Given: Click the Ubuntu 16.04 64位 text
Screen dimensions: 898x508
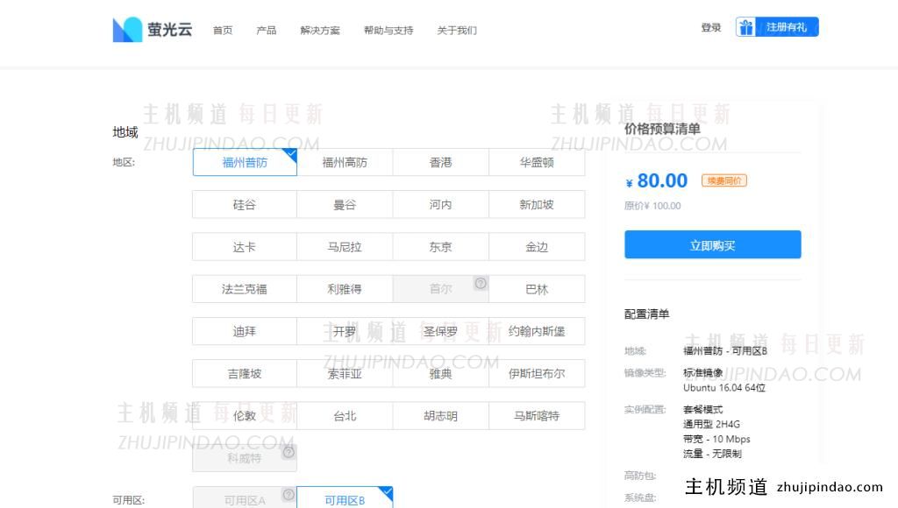Looking at the screenshot, I should pos(723,388).
